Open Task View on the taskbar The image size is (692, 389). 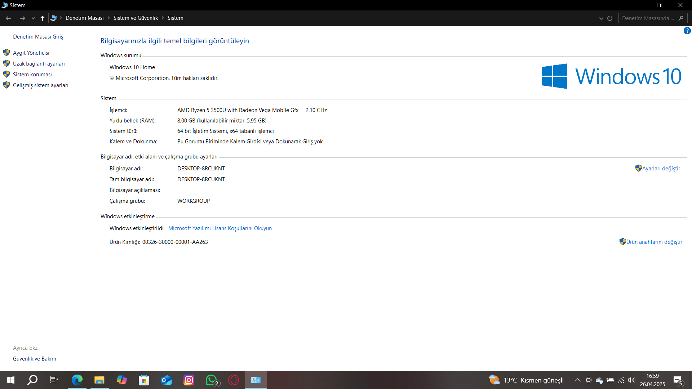(54, 380)
